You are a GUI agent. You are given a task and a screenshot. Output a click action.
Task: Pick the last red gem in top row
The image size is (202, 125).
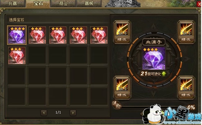point(99,35)
